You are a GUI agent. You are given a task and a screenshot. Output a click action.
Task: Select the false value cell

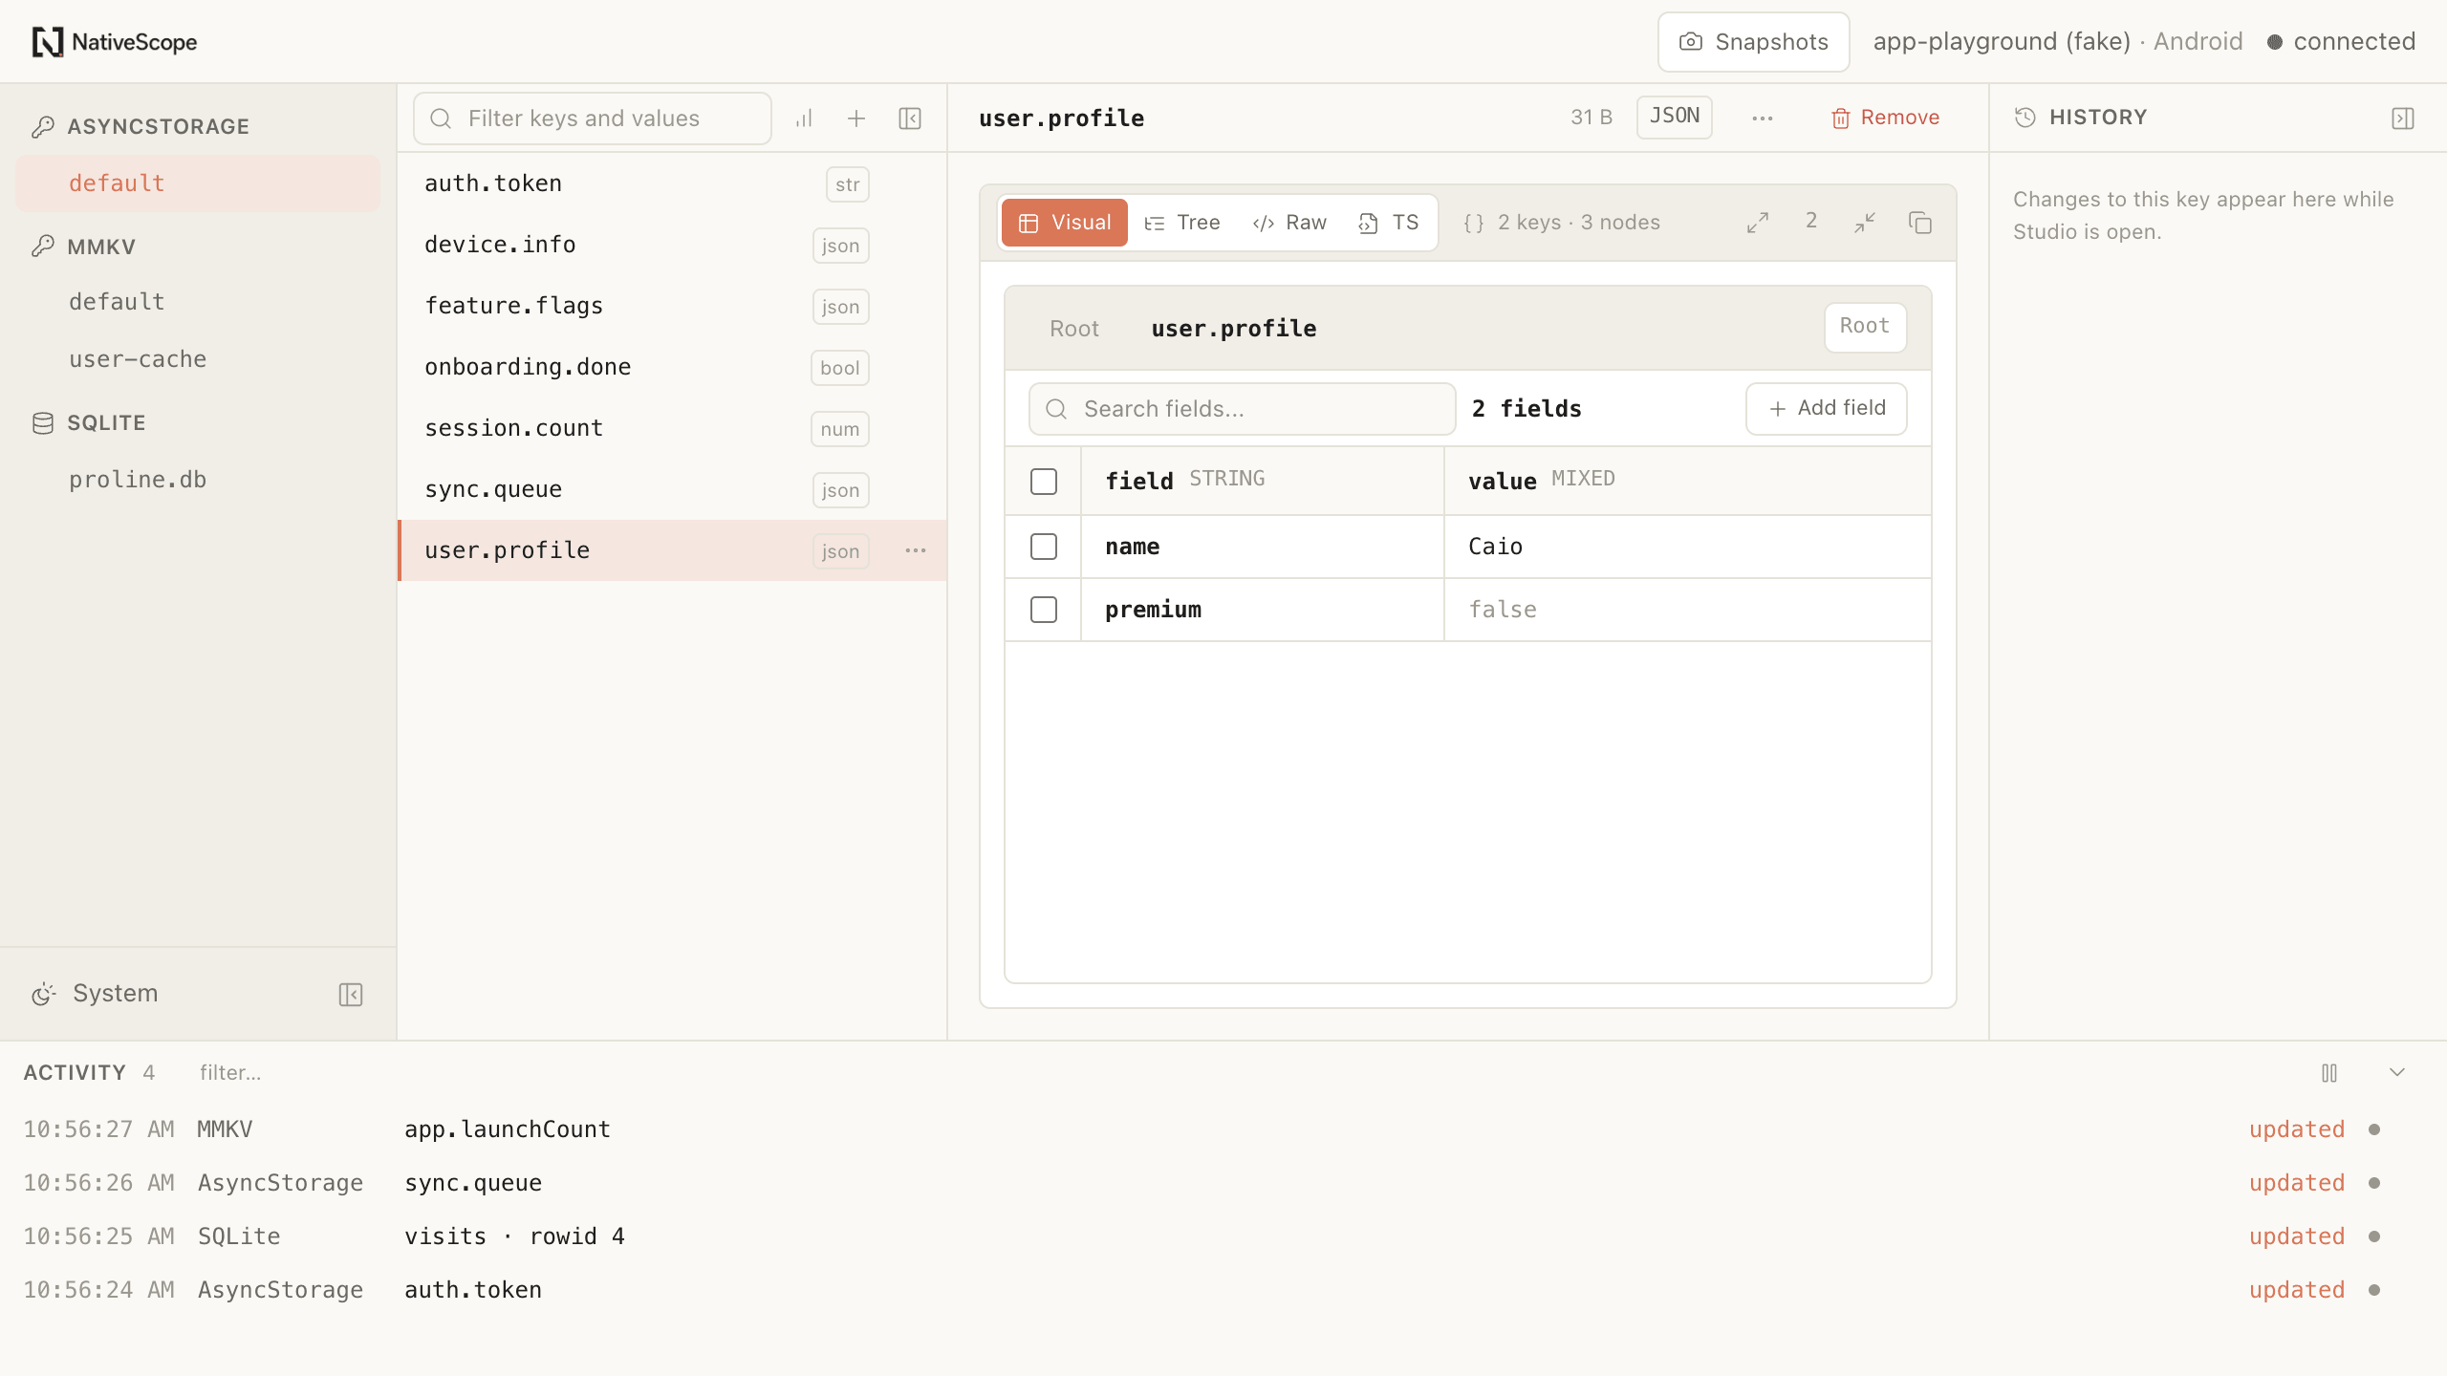tap(1687, 610)
